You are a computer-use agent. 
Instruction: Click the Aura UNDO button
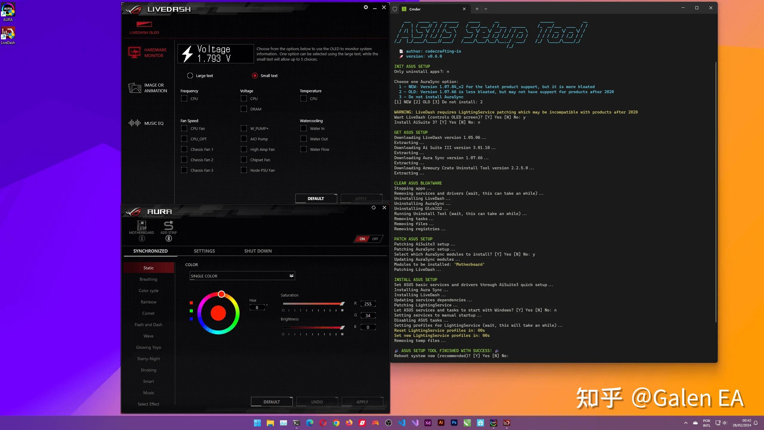[317, 402]
